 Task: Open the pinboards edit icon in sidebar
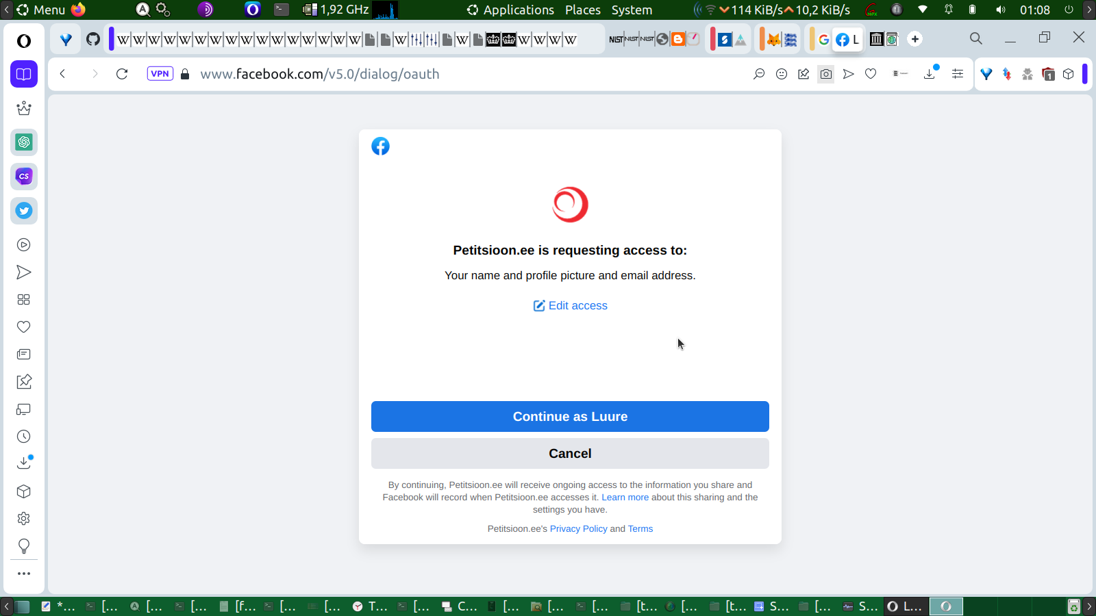(24, 382)
